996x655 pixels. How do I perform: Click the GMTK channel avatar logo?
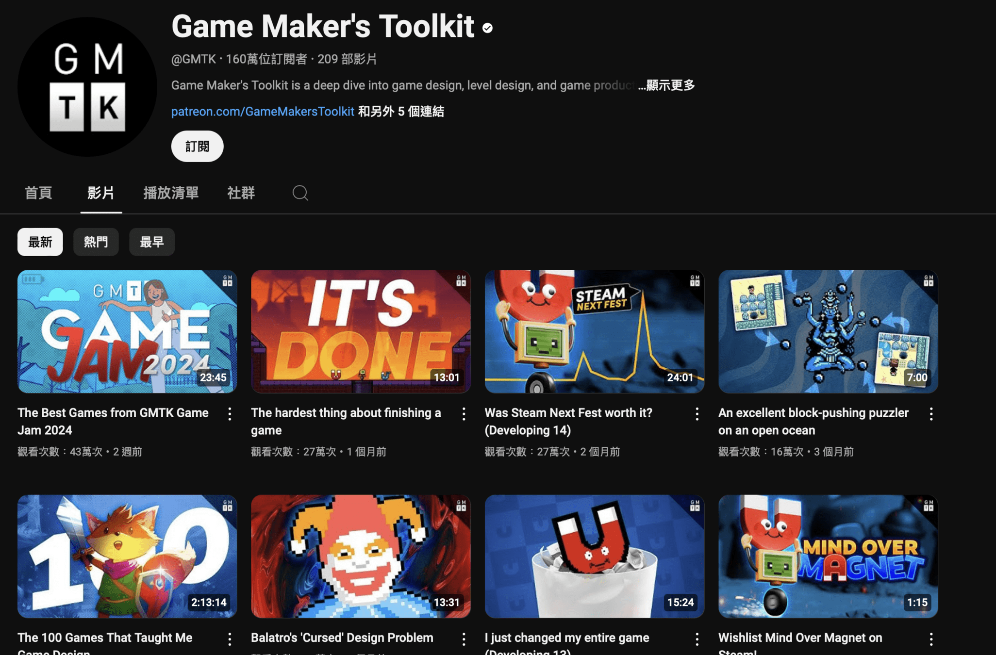(x=87, y=87)
